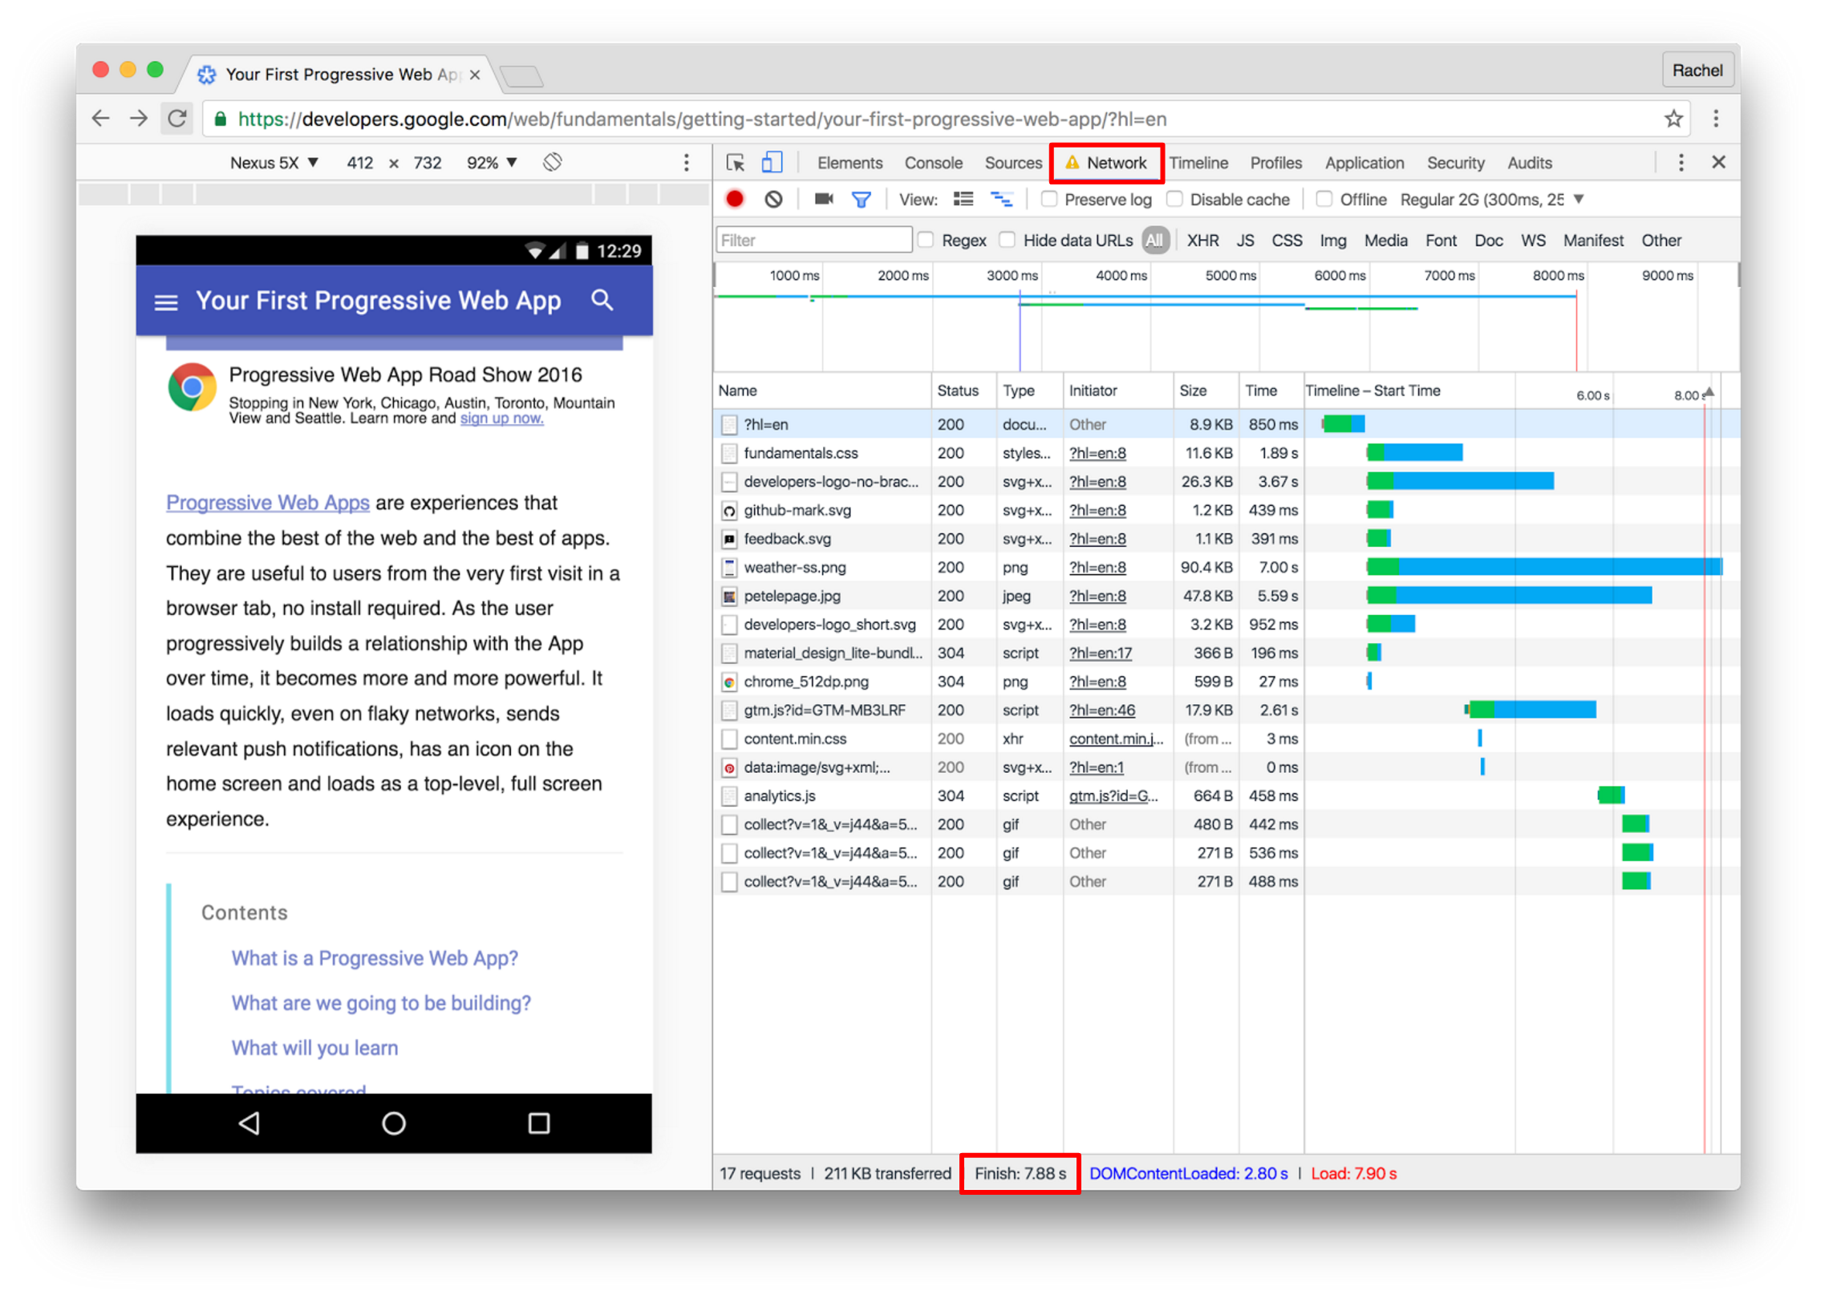Open 'What are we going to be building?' link

[381, 1002]
